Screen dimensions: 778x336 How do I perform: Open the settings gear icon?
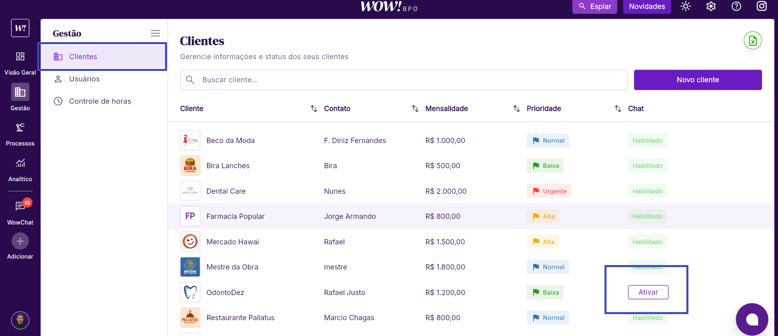pos(711,6)
